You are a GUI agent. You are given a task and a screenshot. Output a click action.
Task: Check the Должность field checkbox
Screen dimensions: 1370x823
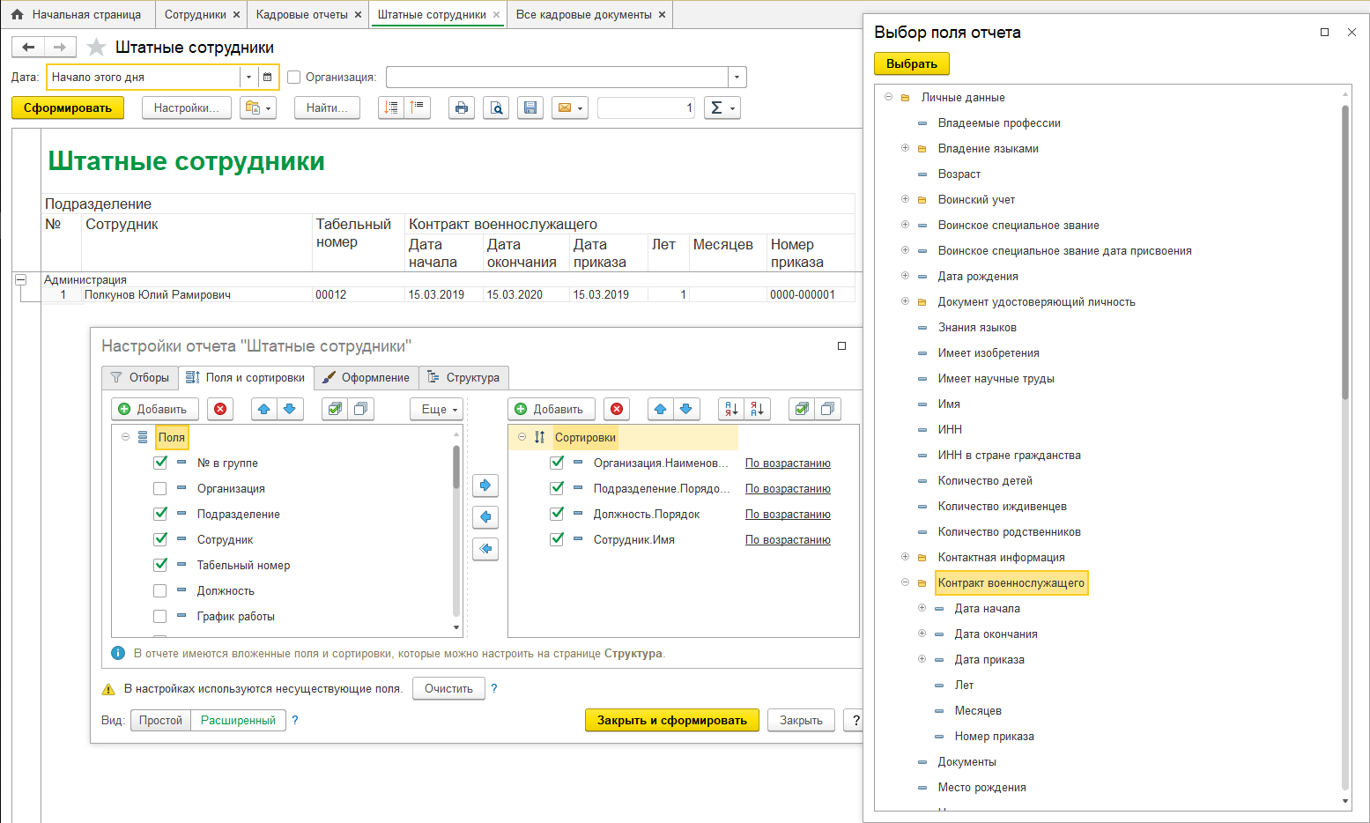click(160, 590)
